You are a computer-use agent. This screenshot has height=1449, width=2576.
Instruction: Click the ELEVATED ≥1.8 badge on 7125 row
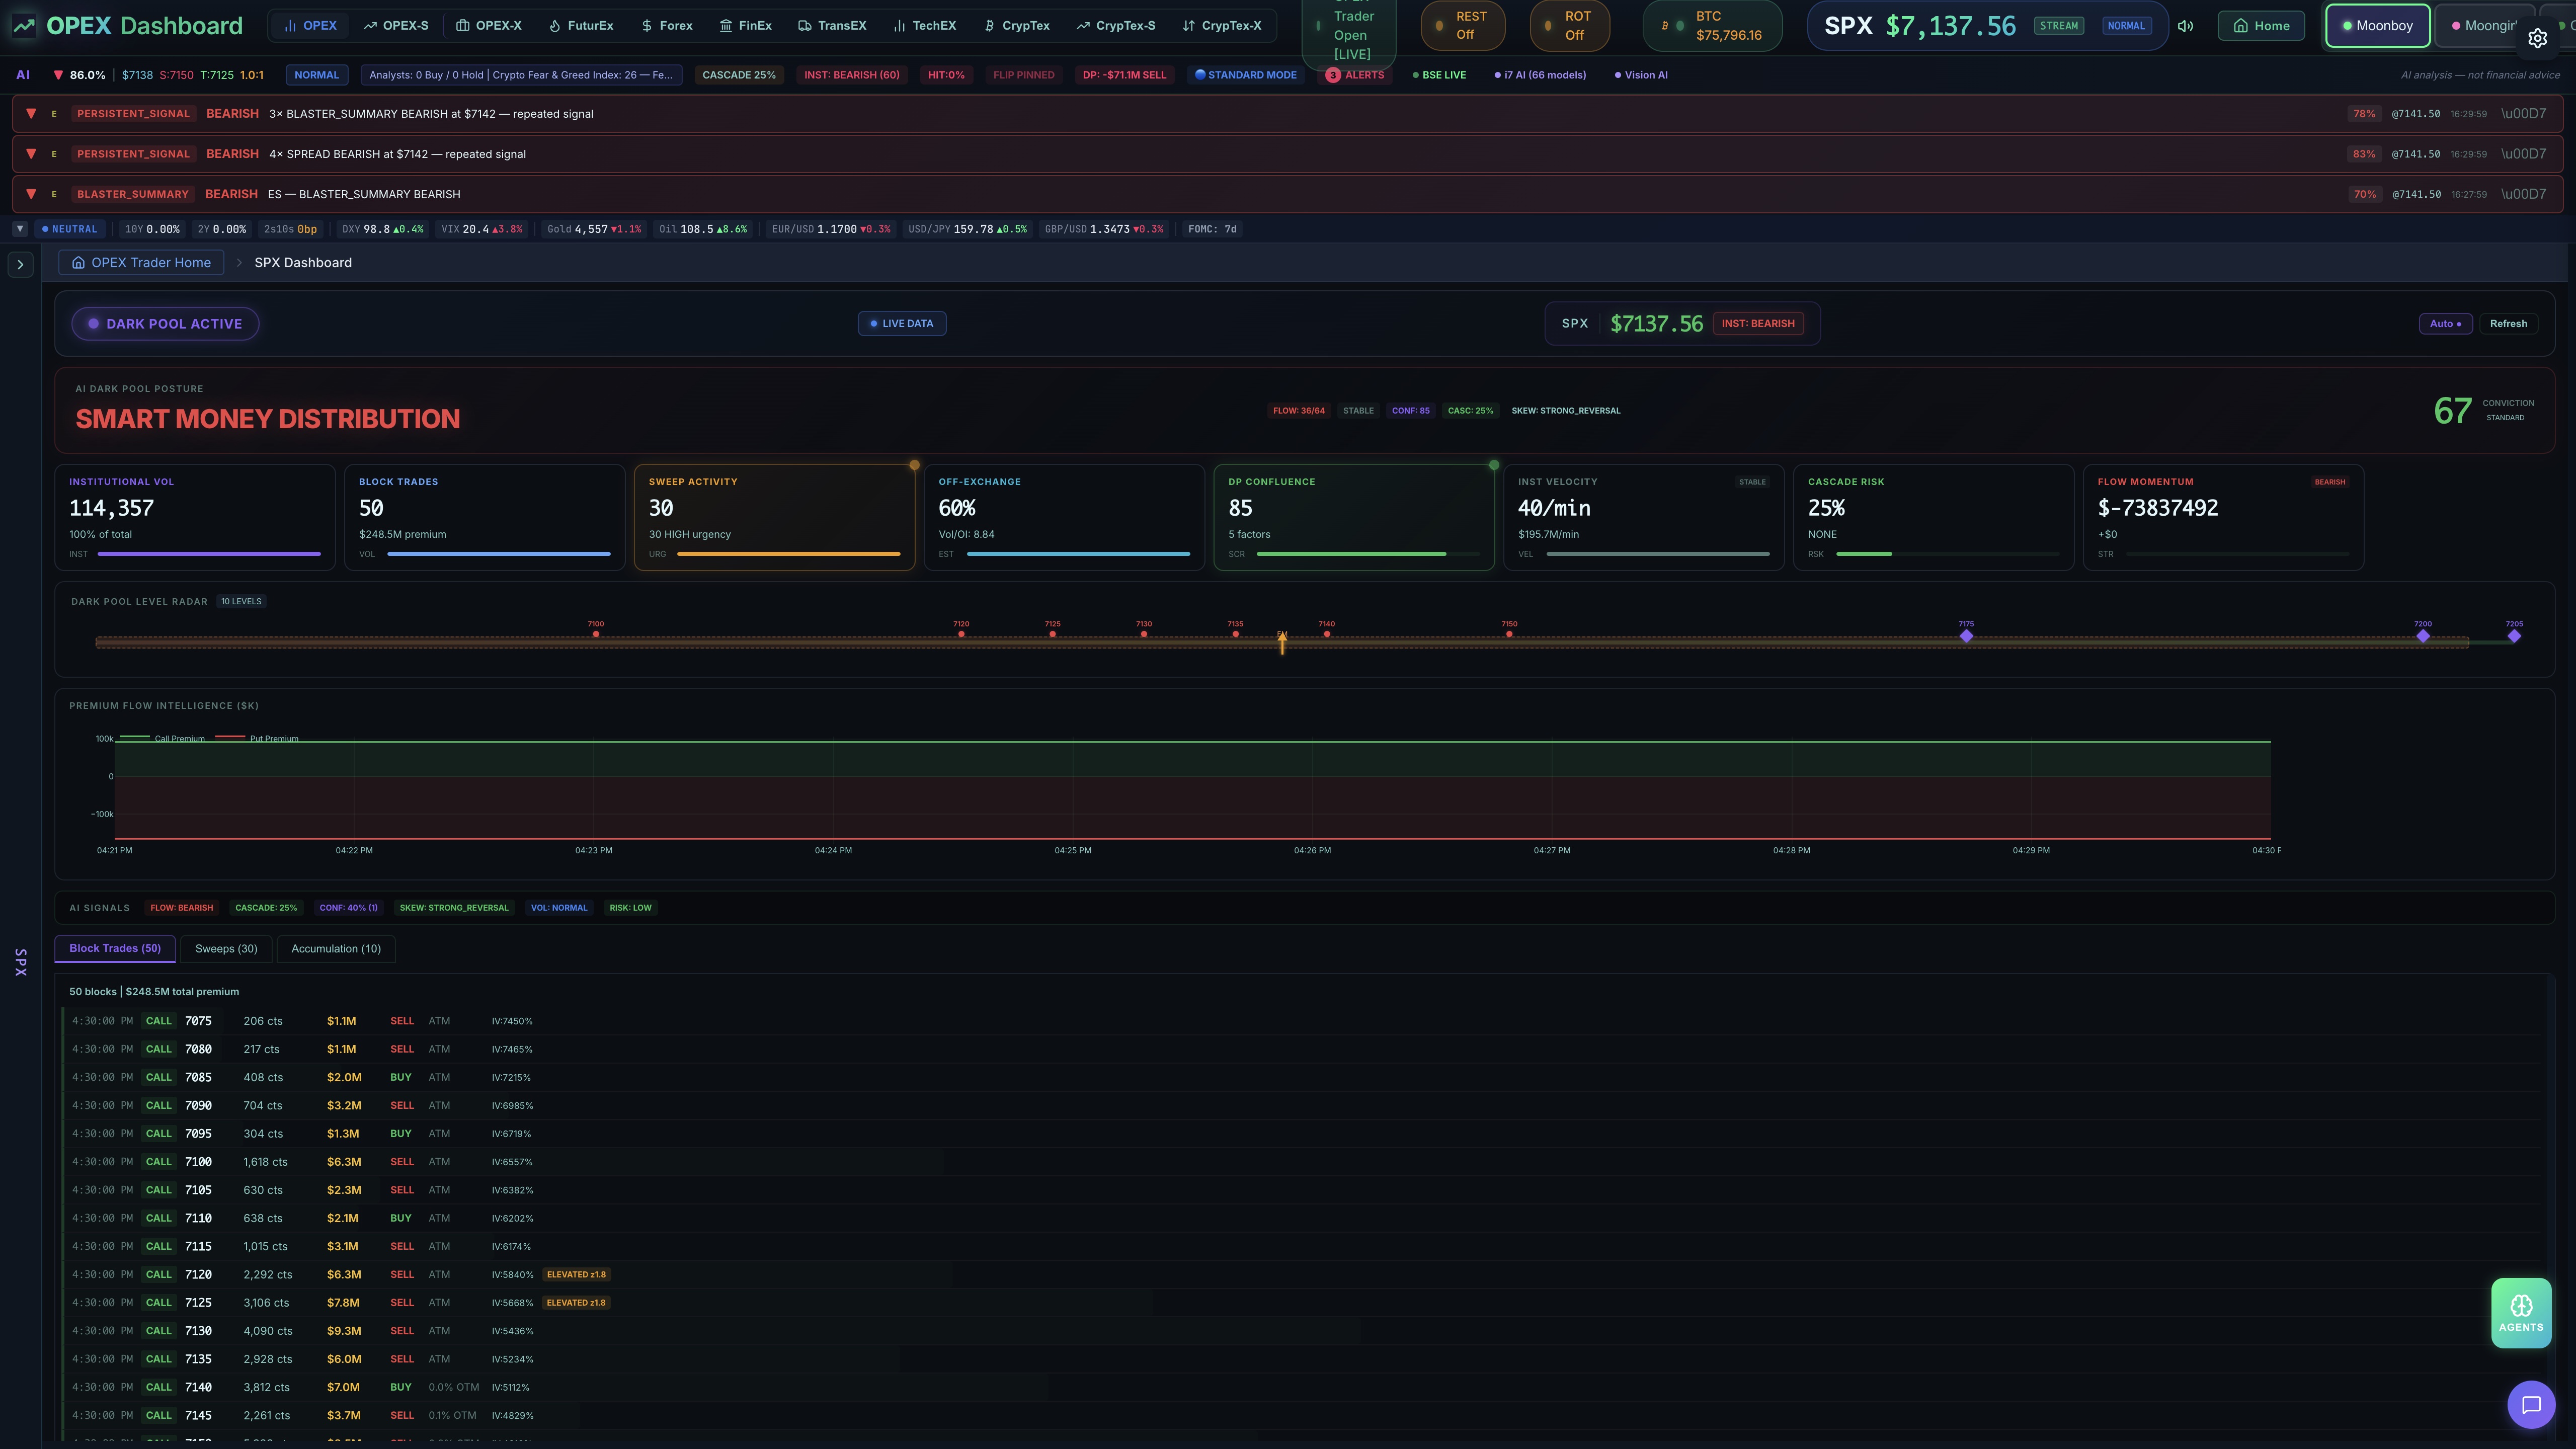pos(576,1303)
